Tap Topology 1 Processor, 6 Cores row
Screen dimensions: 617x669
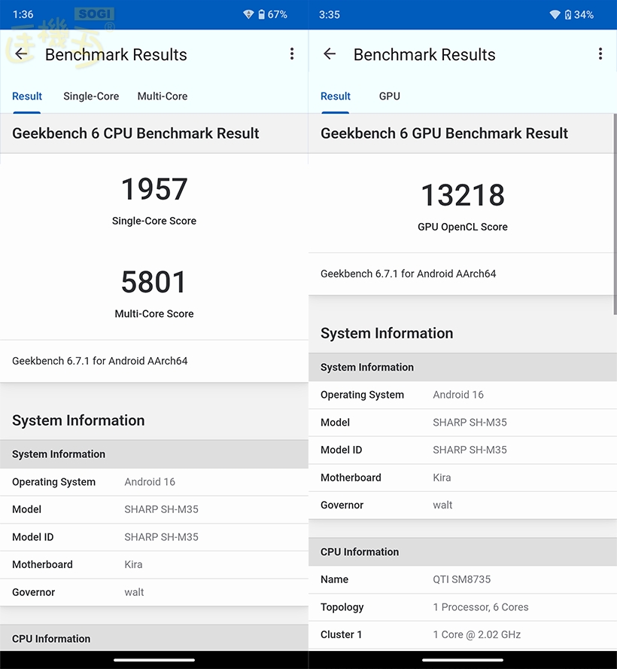point(463,607)
